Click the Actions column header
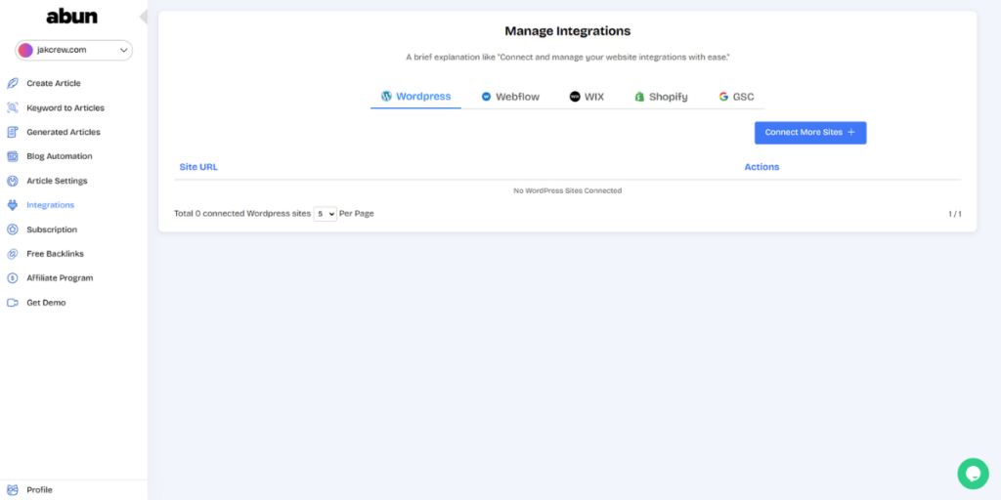The height and width of the screenshot is (500, 1001). click(762, 167)
